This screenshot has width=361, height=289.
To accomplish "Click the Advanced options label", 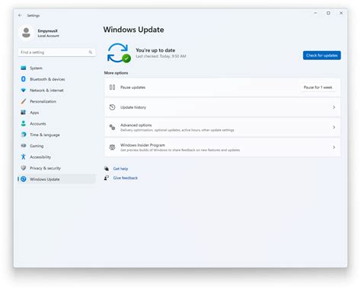I will point(136,125).
